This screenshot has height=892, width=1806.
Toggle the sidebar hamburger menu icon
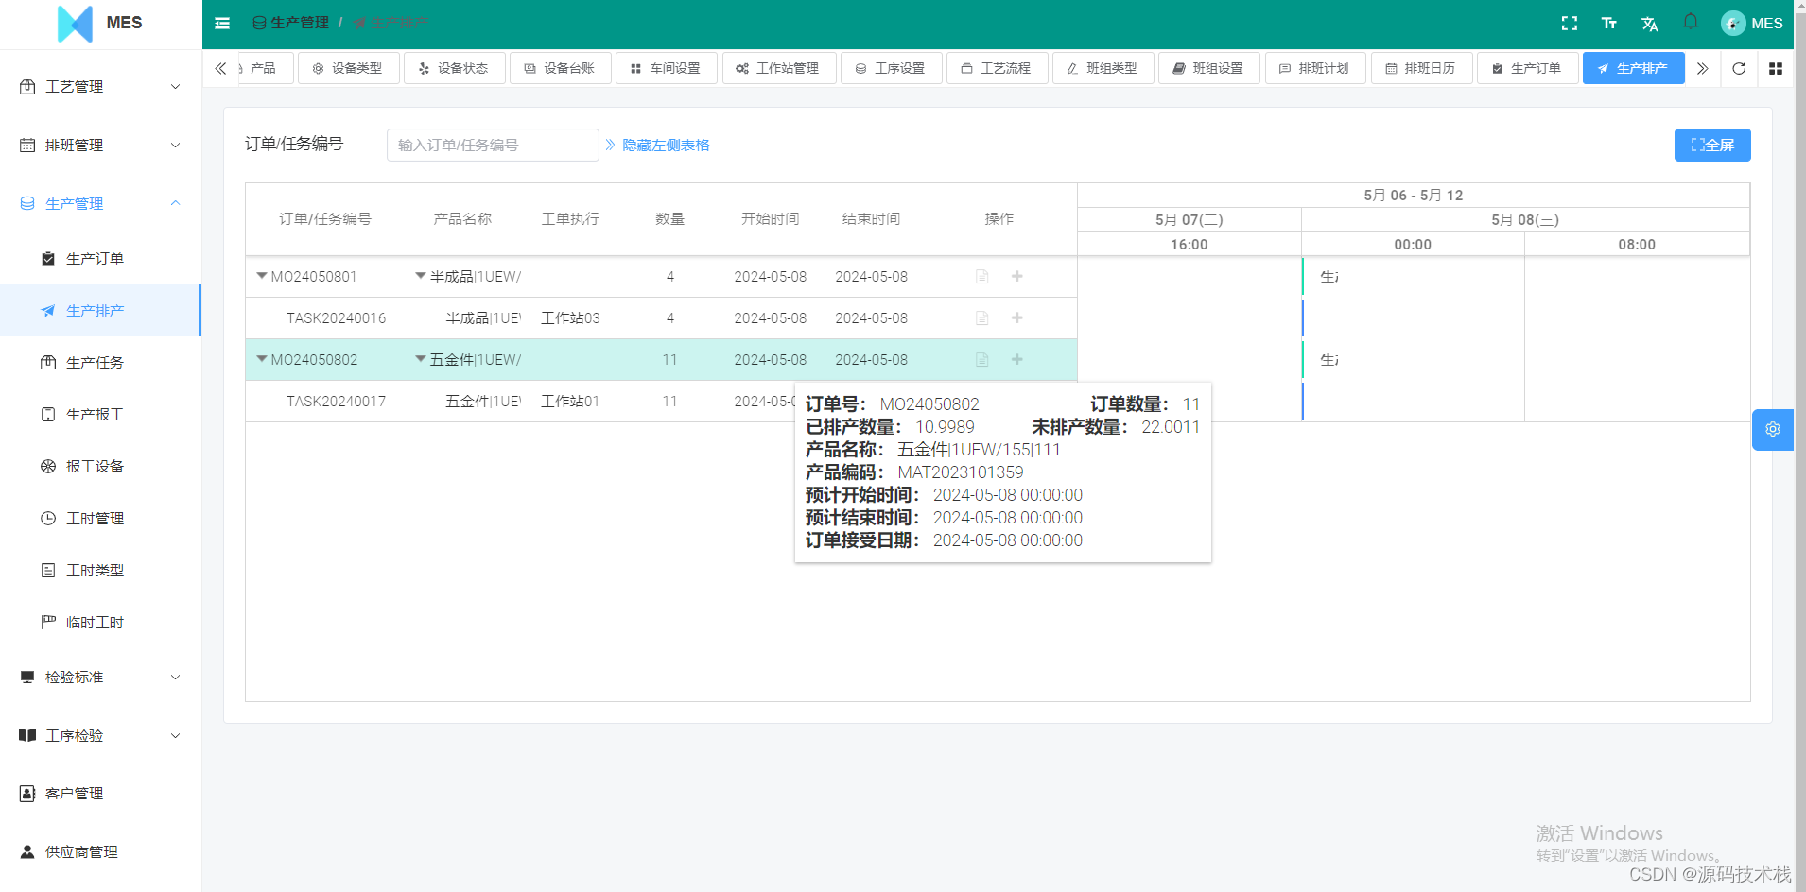(x=222, y=23)
